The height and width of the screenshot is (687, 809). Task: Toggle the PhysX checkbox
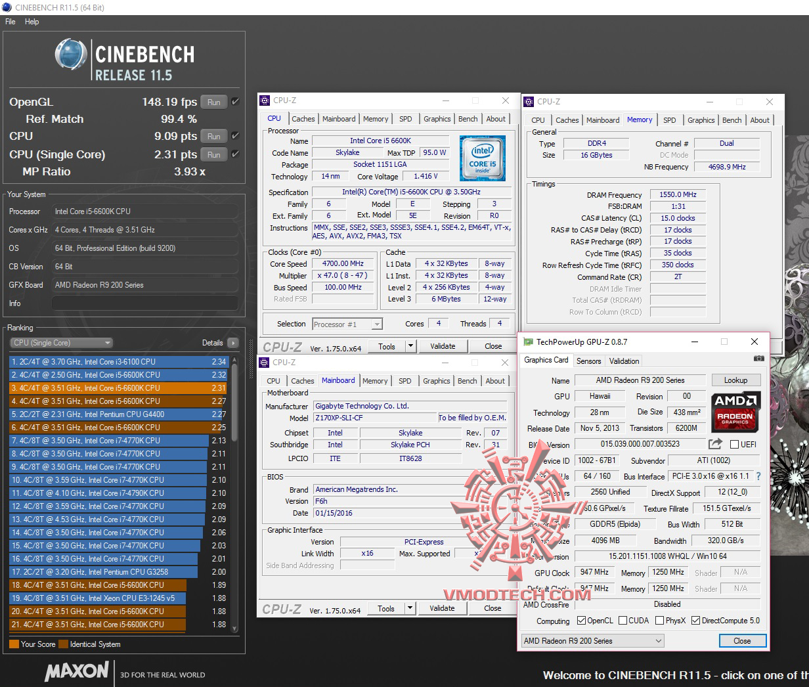click(x=659, y=621)
